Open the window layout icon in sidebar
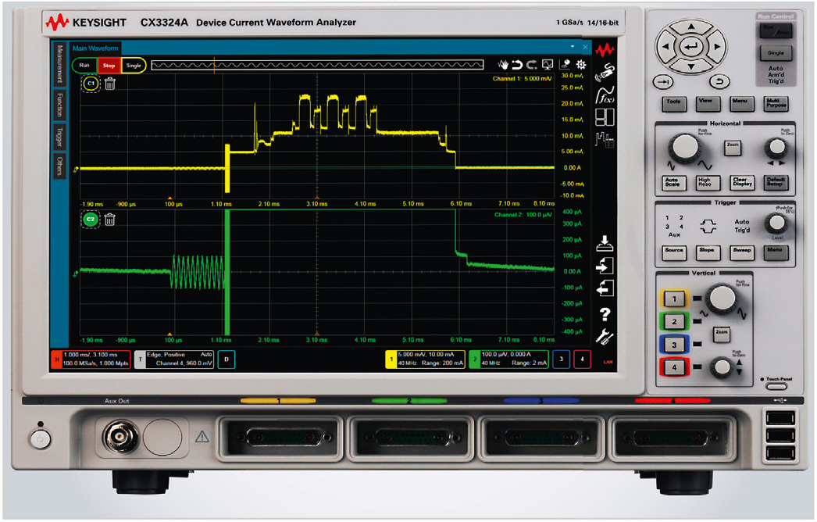 pyautogui.click(x=605, y=117)
